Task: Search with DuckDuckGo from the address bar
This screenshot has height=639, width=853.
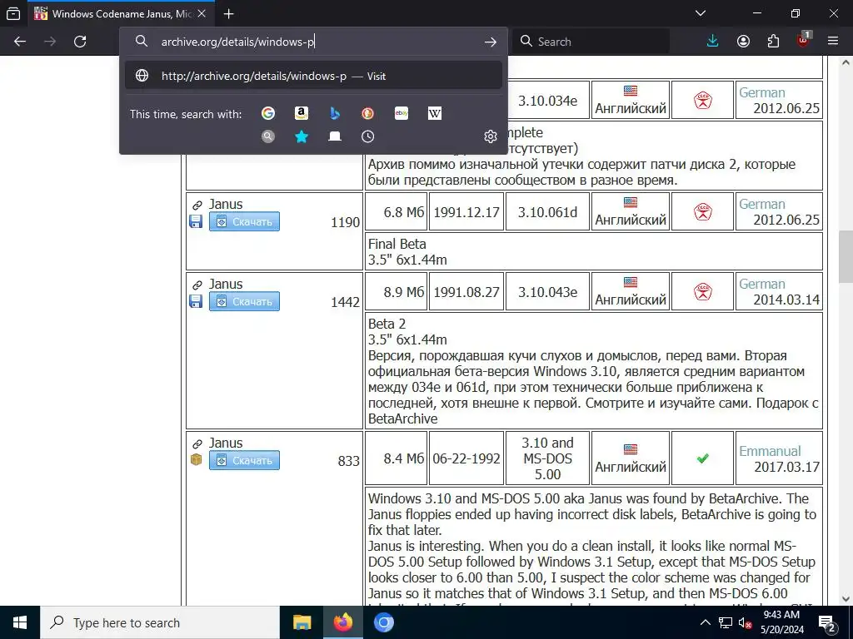Action: 367,113
